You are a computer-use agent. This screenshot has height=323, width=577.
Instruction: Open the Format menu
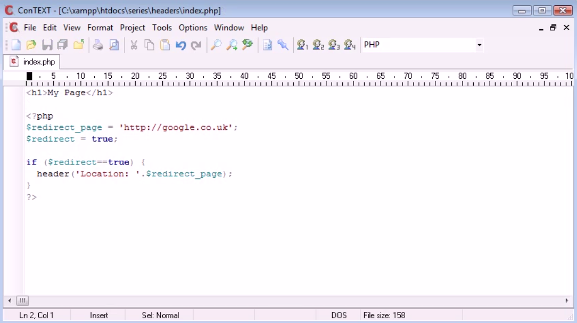(x=100, y=28)
